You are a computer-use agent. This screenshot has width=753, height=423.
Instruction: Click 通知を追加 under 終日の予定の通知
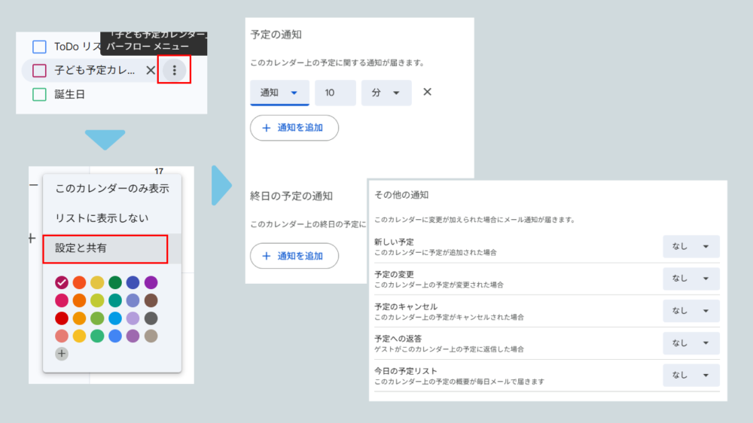294,256
